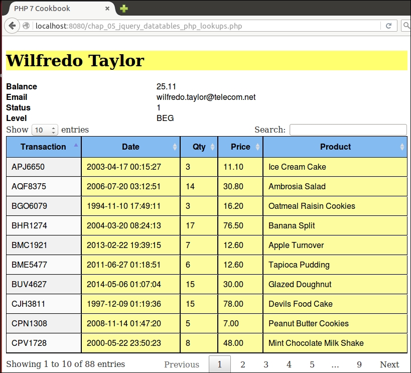411x373 pixels.
Task: Click the globe site identity icon
Action: [x=27, y=26]
